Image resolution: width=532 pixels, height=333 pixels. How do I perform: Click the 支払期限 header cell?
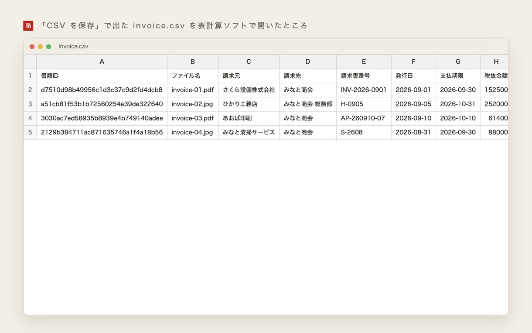[458, 76]
